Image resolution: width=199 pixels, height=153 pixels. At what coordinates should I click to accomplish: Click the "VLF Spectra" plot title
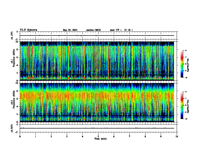(x=28, y=30)
